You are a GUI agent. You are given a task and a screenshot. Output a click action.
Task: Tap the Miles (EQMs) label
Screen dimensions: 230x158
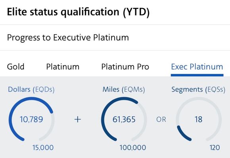tap(124, 90)
